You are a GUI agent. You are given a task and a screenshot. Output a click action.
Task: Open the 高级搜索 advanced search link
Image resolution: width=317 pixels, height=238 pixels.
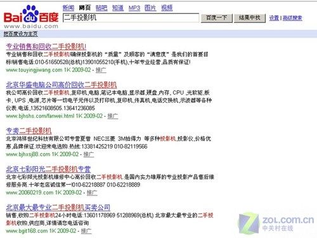coord(292,18)
